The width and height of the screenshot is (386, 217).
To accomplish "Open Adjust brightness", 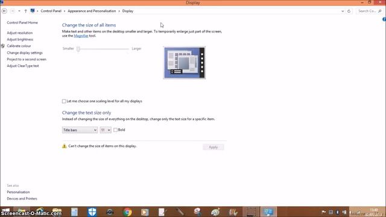I will [x=20, y=39].
